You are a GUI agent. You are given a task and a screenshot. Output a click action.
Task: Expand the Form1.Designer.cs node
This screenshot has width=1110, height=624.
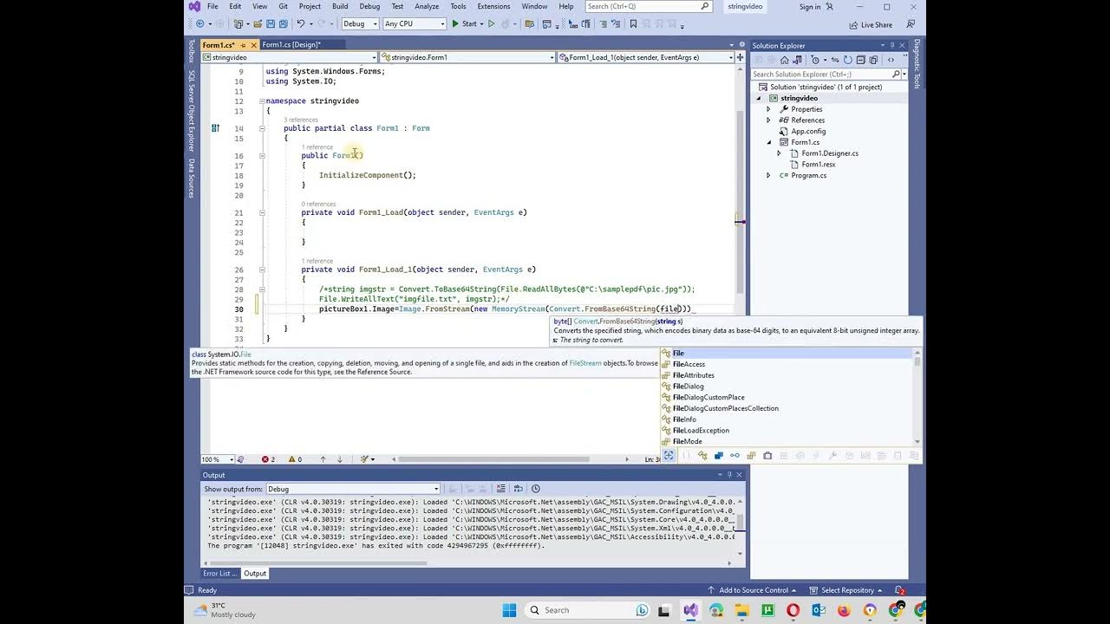click(x=779, y=153)
